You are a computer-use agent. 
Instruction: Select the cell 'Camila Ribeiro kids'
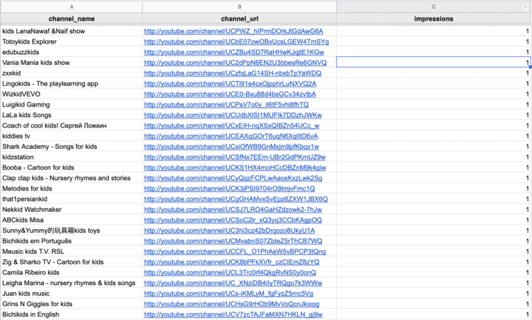(71, 273)
